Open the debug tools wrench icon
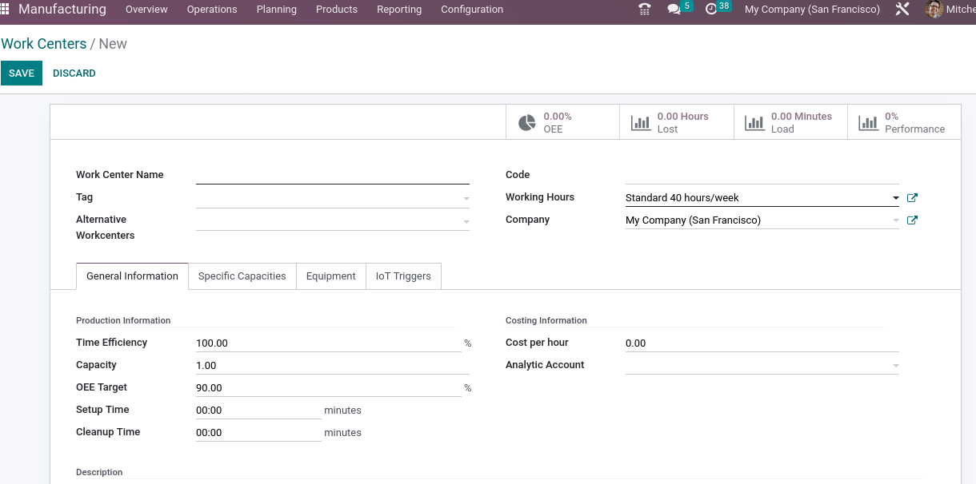The height and width of the screenshot is (484, 976). 902,10
